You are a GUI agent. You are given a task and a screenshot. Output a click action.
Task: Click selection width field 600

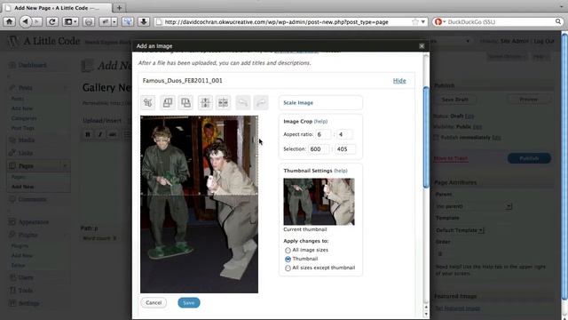pos(319,149)
